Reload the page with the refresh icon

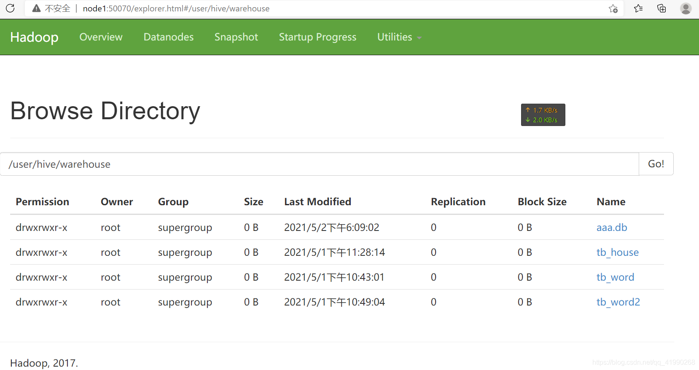click(x=10, y=8)
